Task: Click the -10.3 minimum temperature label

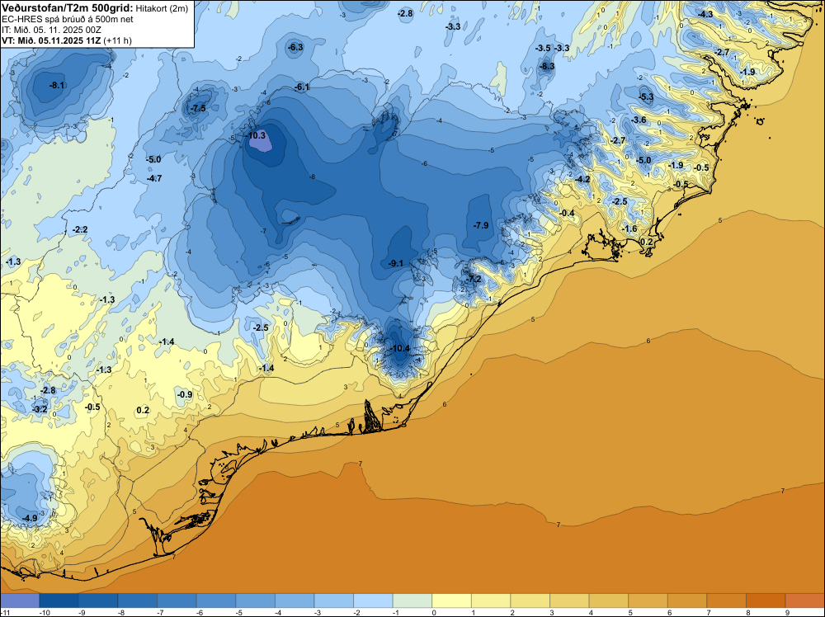Action: pos(257,135)
